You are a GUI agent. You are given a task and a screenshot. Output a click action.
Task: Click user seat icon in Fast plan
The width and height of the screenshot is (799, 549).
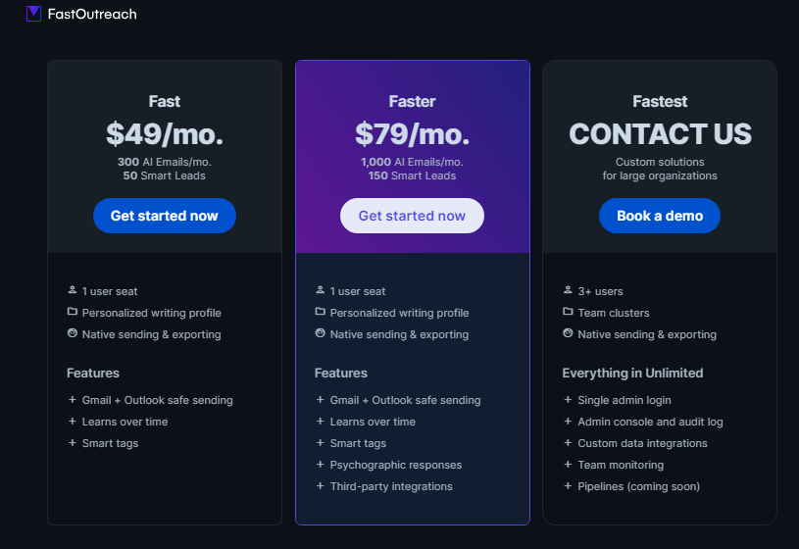coord(72,290)
